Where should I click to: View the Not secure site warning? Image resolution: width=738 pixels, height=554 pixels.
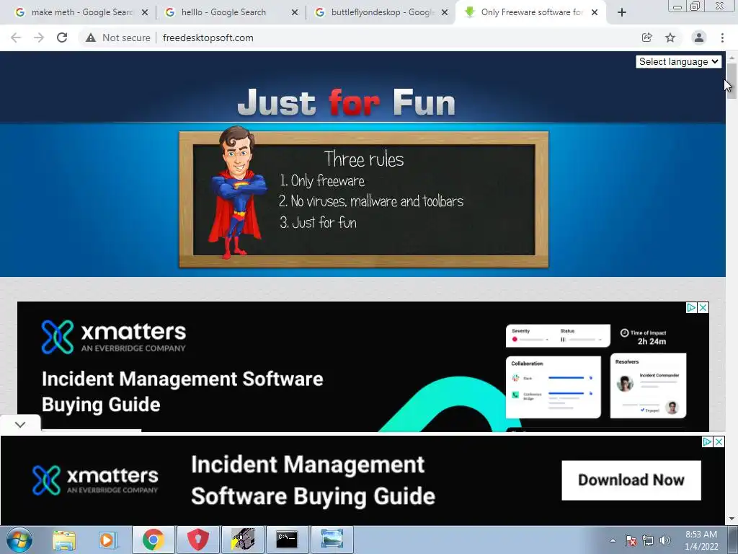click(118, 38)
